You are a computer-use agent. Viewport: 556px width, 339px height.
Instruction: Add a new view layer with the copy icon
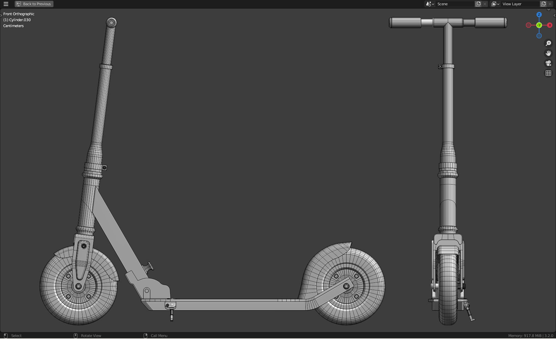tap(543, 4)
